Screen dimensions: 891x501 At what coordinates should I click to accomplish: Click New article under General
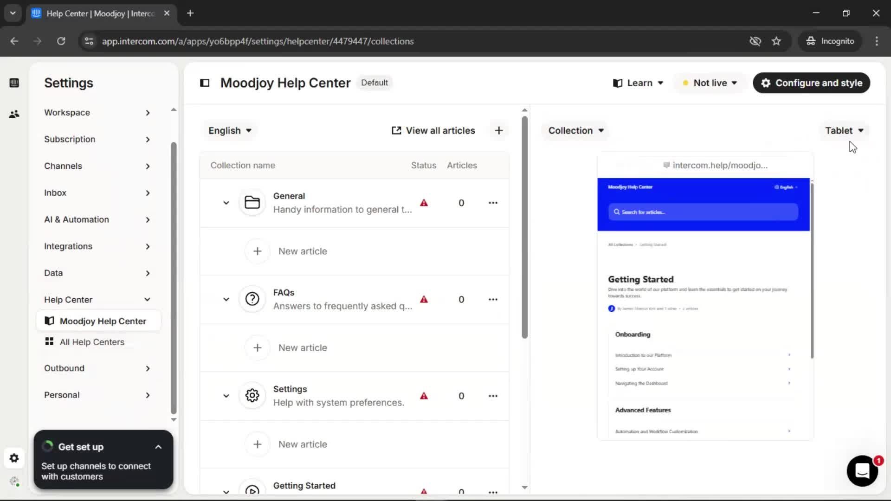click(x=303, y=251)
